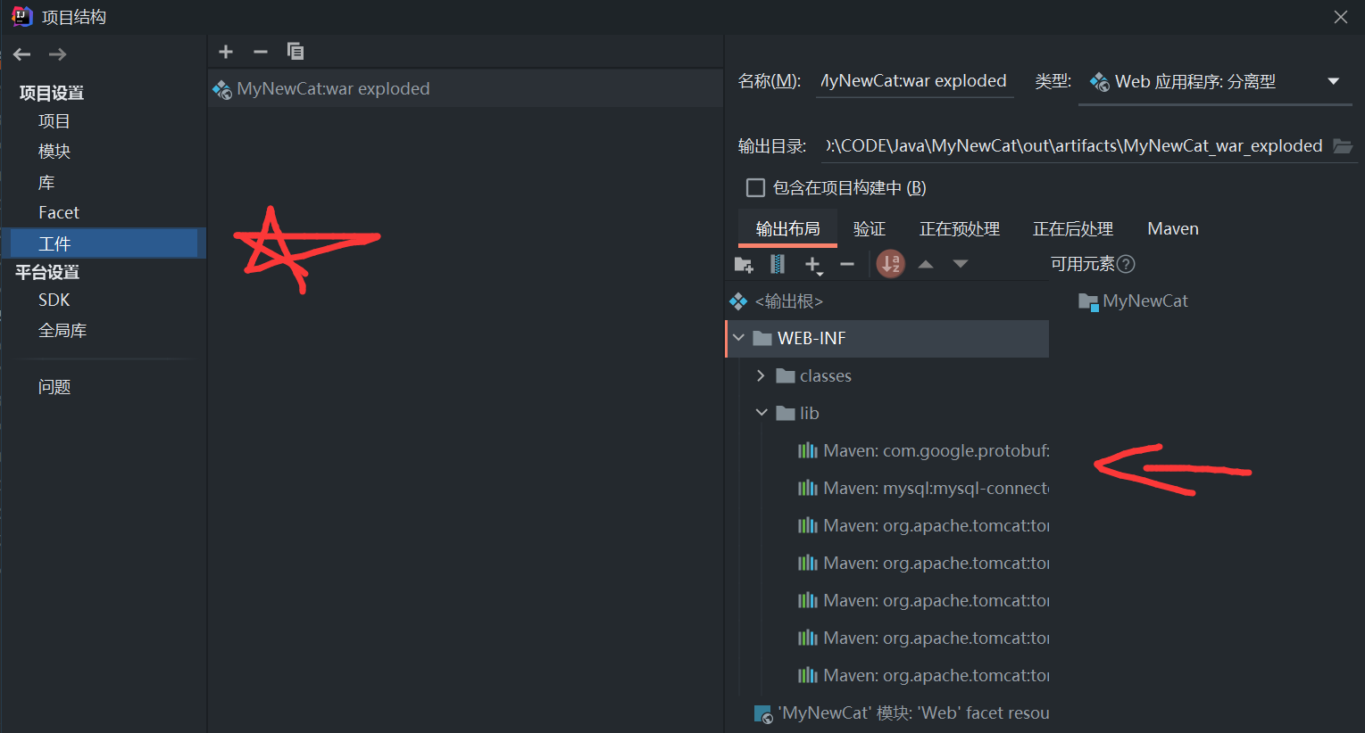Viewport: 1365px width, 733px height.
Task: Click the MyNewCat module folder icon
Action: click(x=1088, y=301)
